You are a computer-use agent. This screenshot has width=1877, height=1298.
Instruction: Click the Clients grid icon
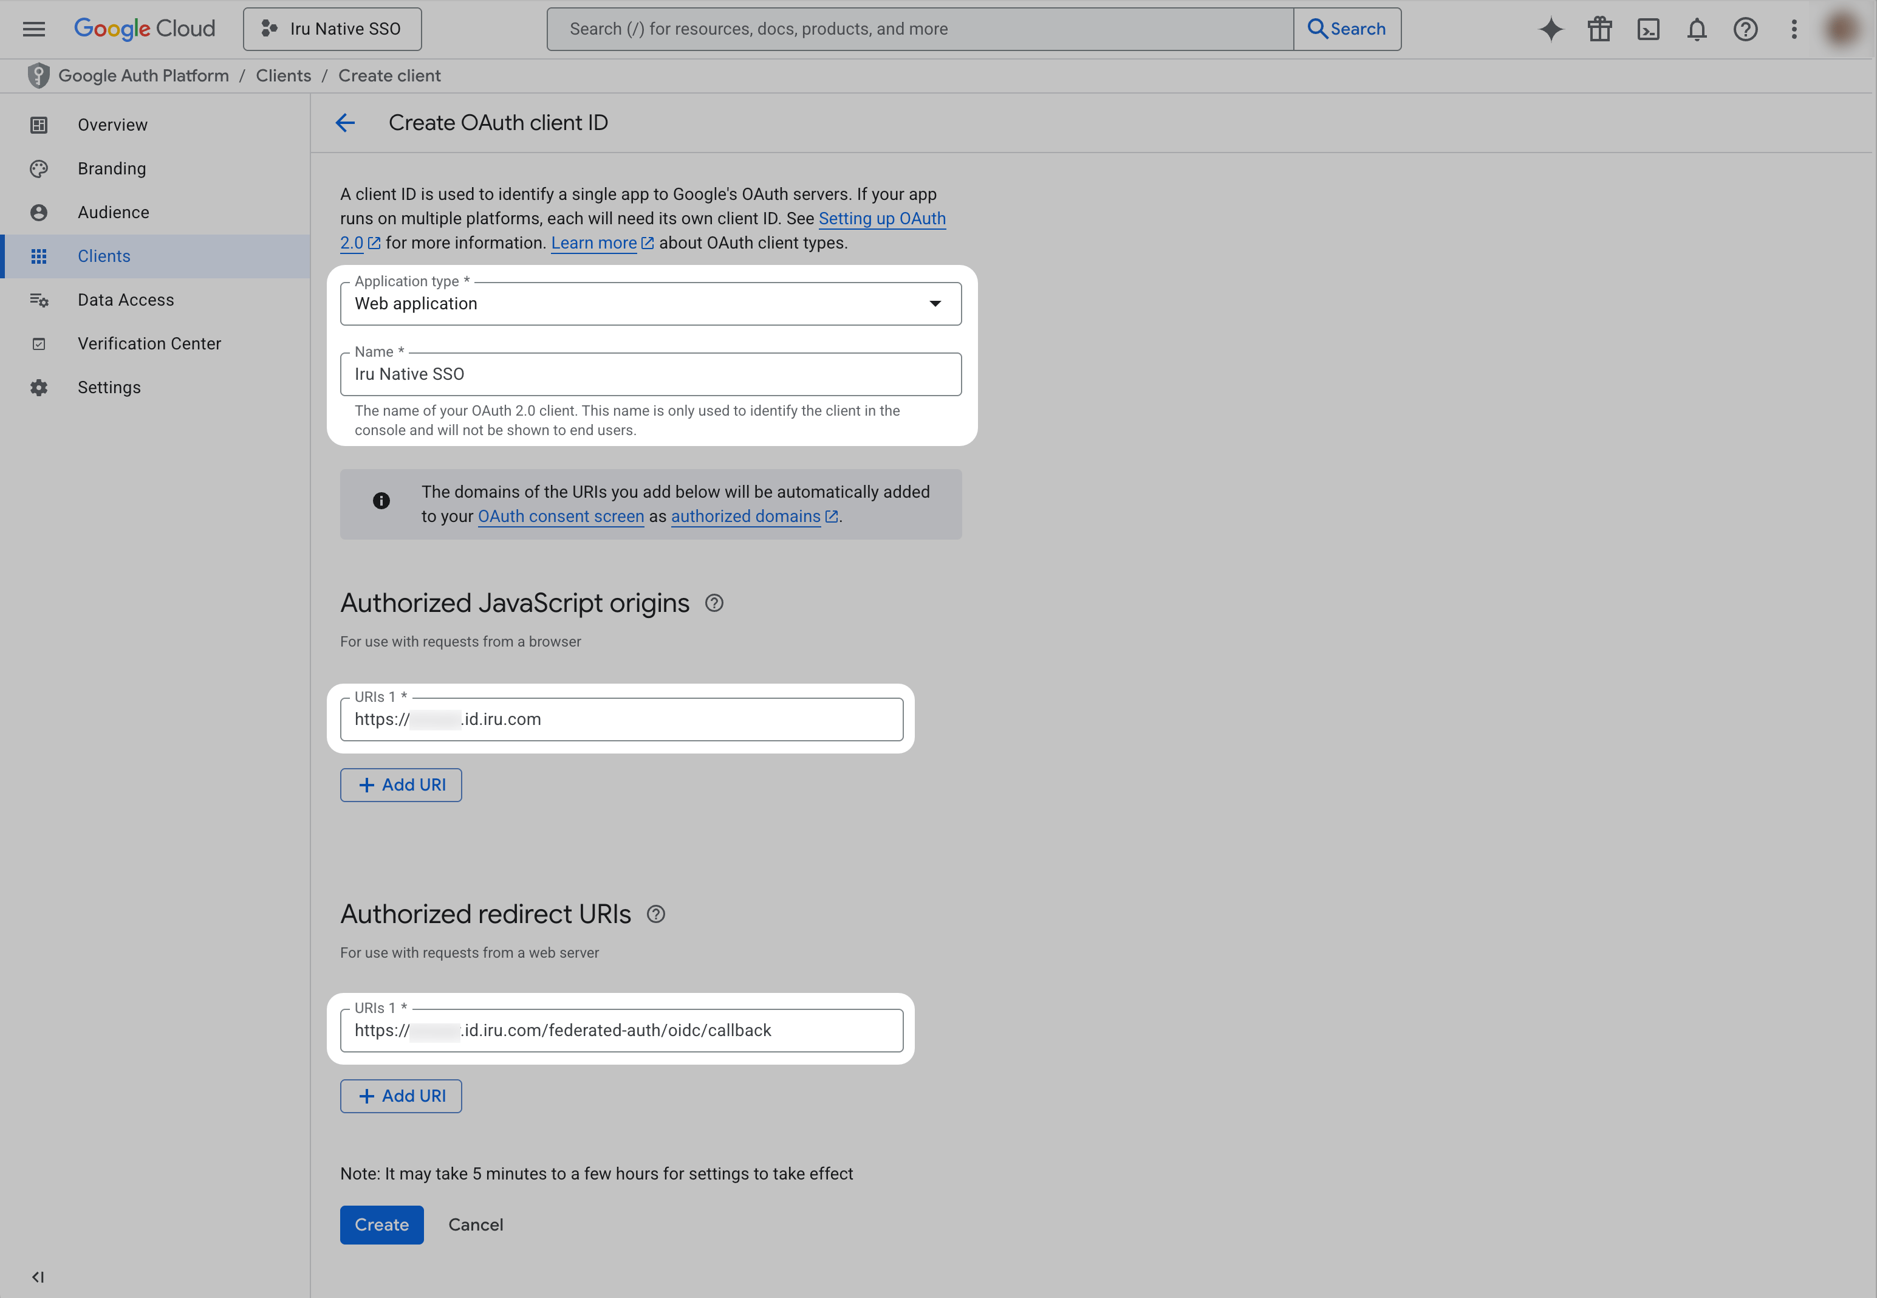tap(39, 256)
